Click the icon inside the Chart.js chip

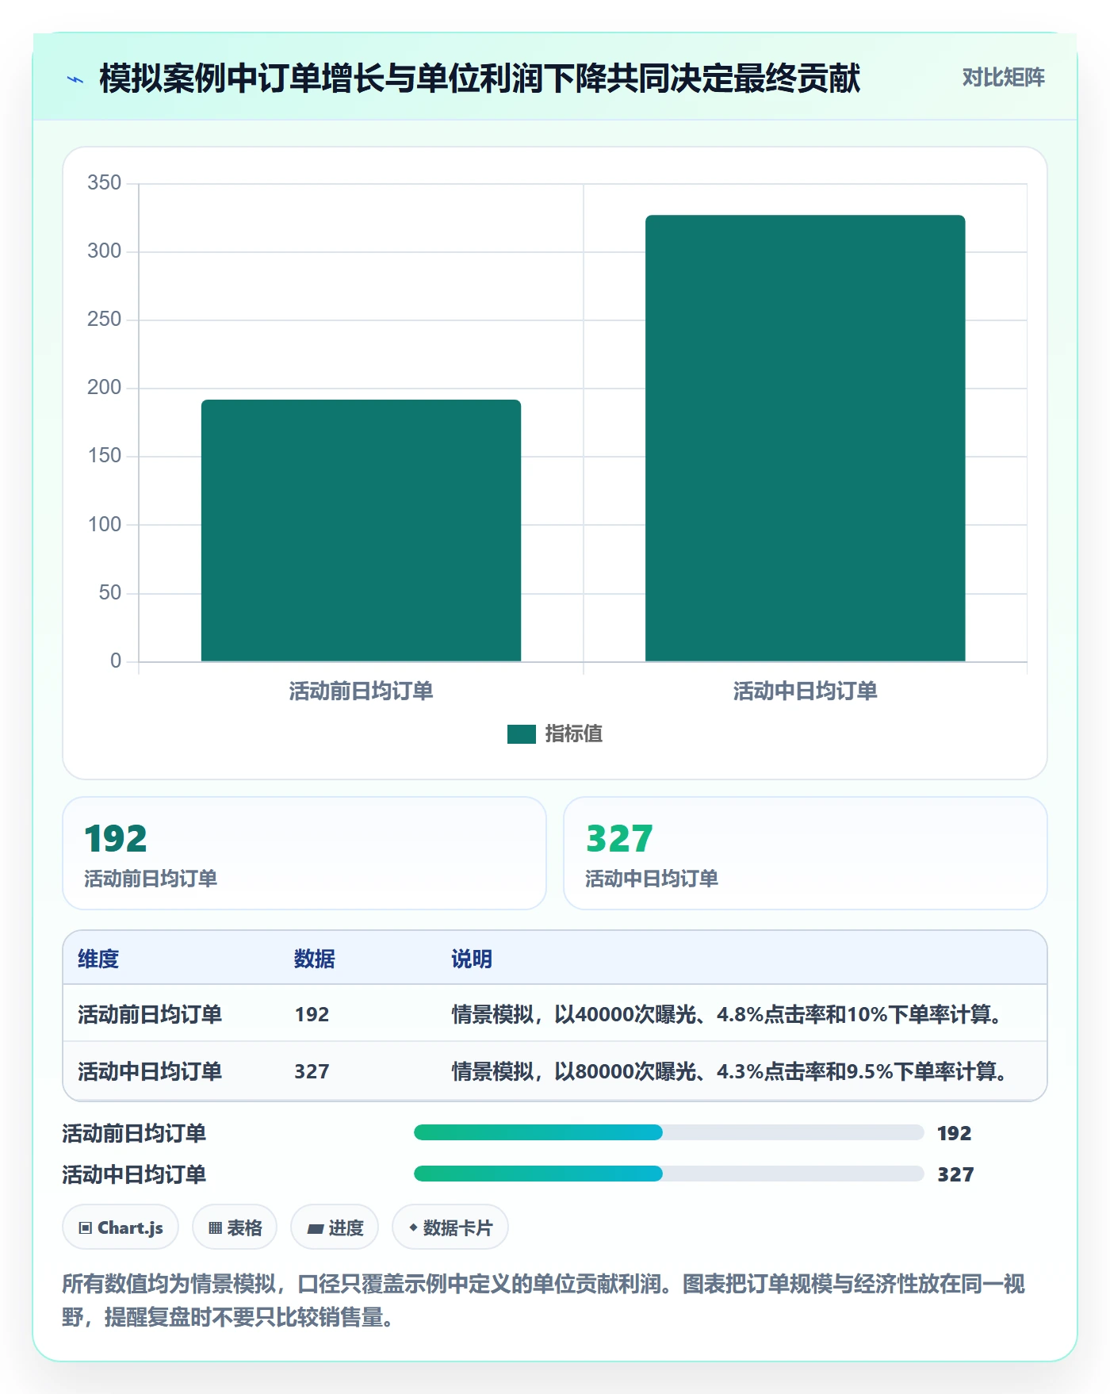(x=86, y=1228)
